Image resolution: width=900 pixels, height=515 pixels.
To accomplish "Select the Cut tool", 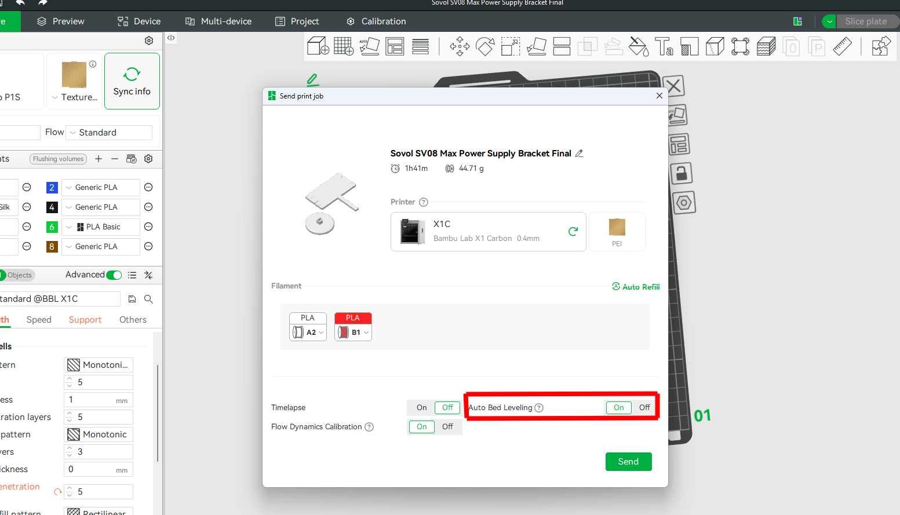I will pyautogui.click(x=562, y=46).
